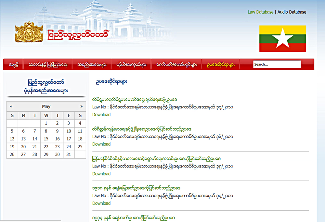Select day 17 in calendar
Viewport: 325px width, 222px height.
tap(69, 139)
